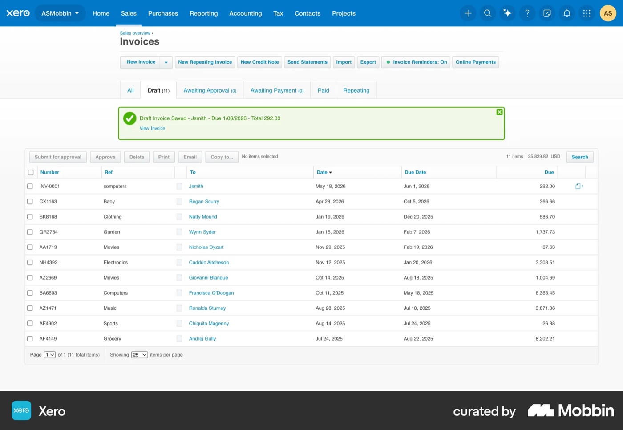Viewport: 623px width, 430px height.
Task: Tick the checkbox for invoice CX1163
Action: (30, 202)
